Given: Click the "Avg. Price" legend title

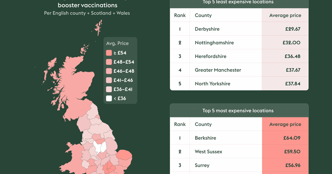Looking at the screenshot, I should coord(117,43).
